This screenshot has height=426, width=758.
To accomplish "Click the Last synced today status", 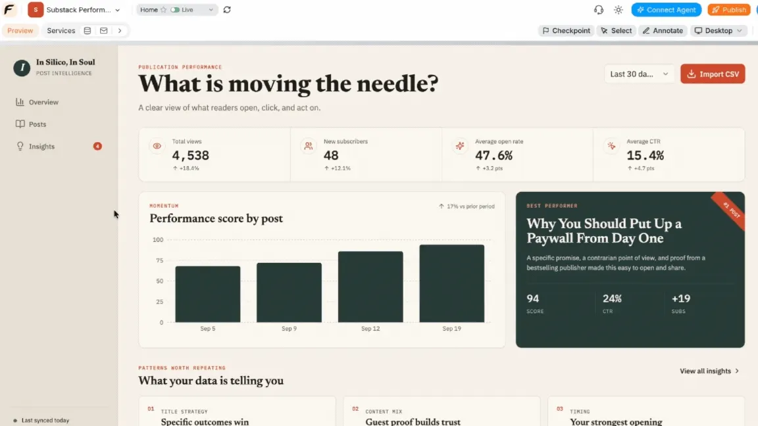I will point(41,420).
